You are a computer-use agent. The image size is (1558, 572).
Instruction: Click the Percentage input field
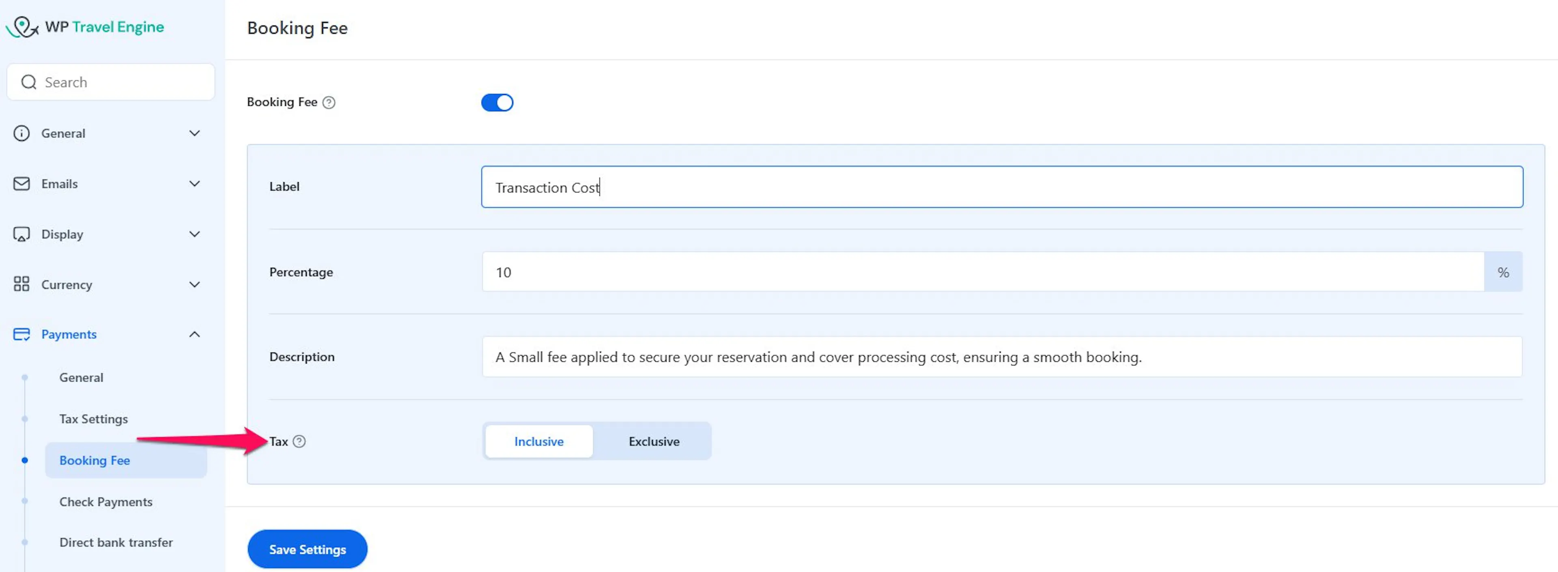coord(982,272)
